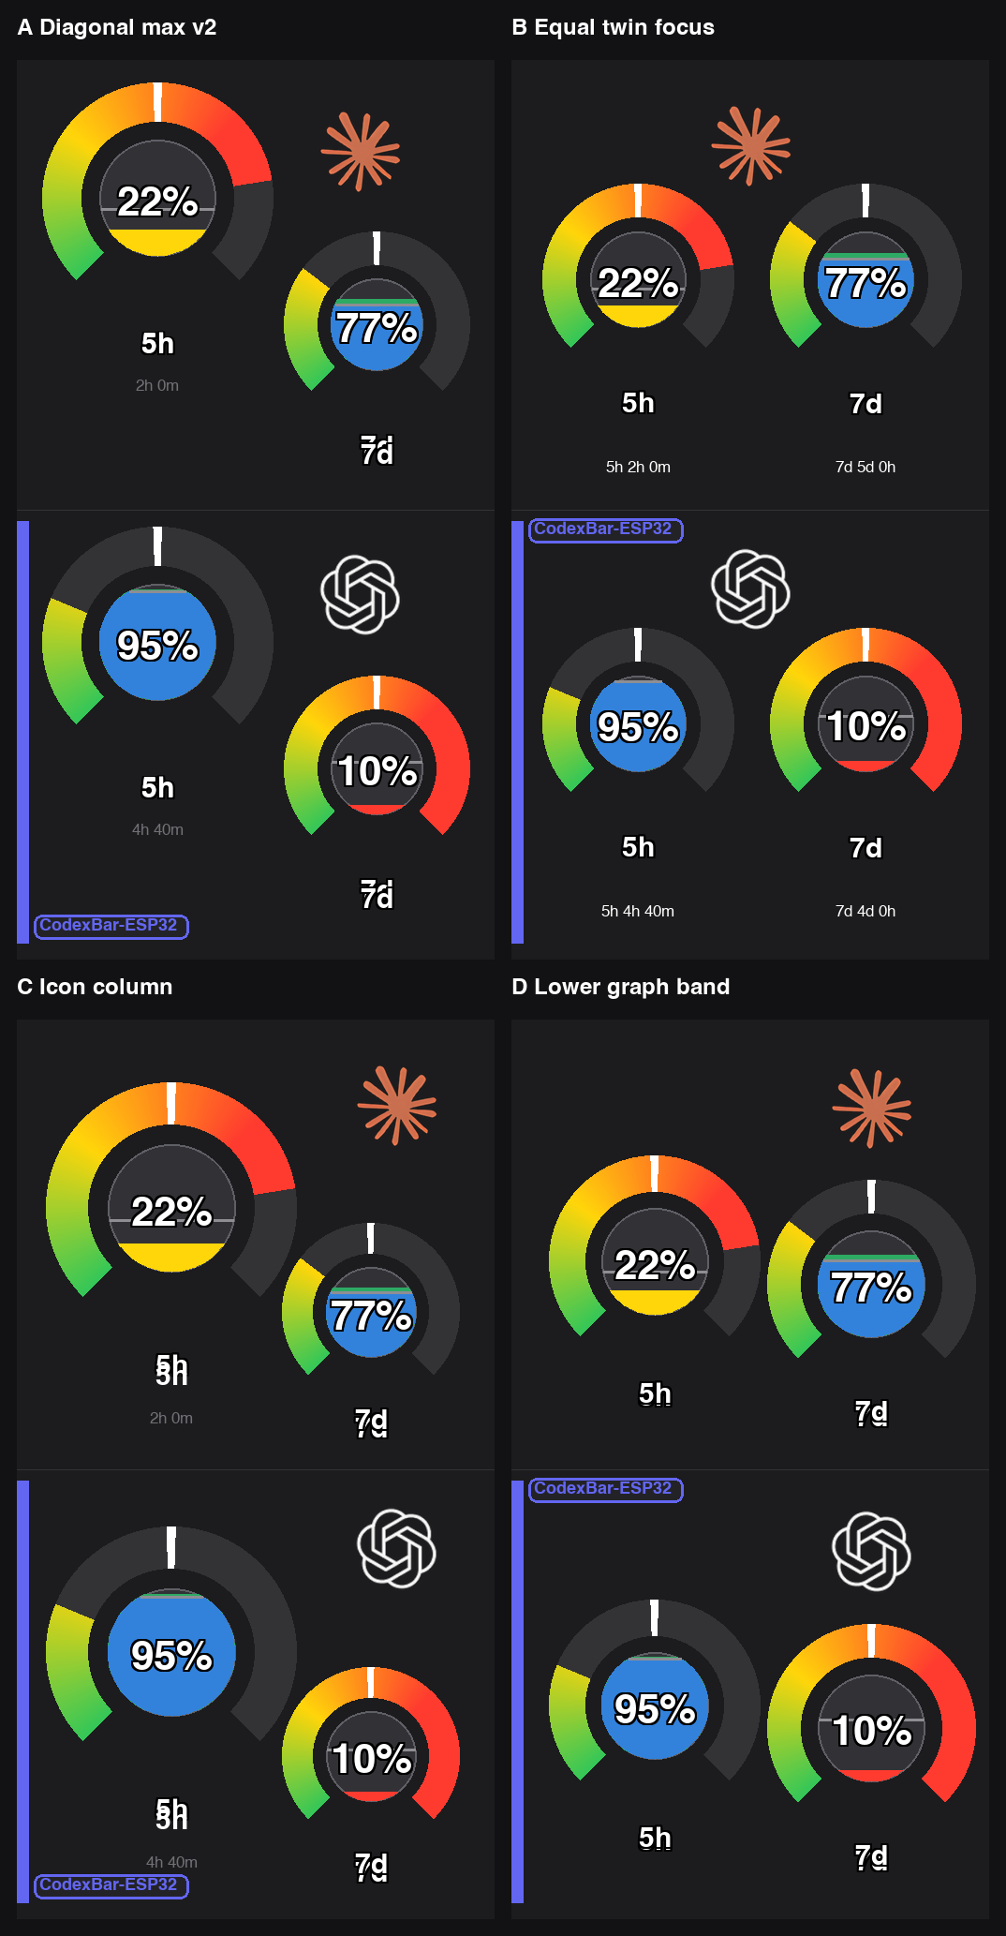Select the CodexBar-ESP32 badge in panel A
The image size is (1006, 1936).
pyautogui.click(x=111, y=927)
